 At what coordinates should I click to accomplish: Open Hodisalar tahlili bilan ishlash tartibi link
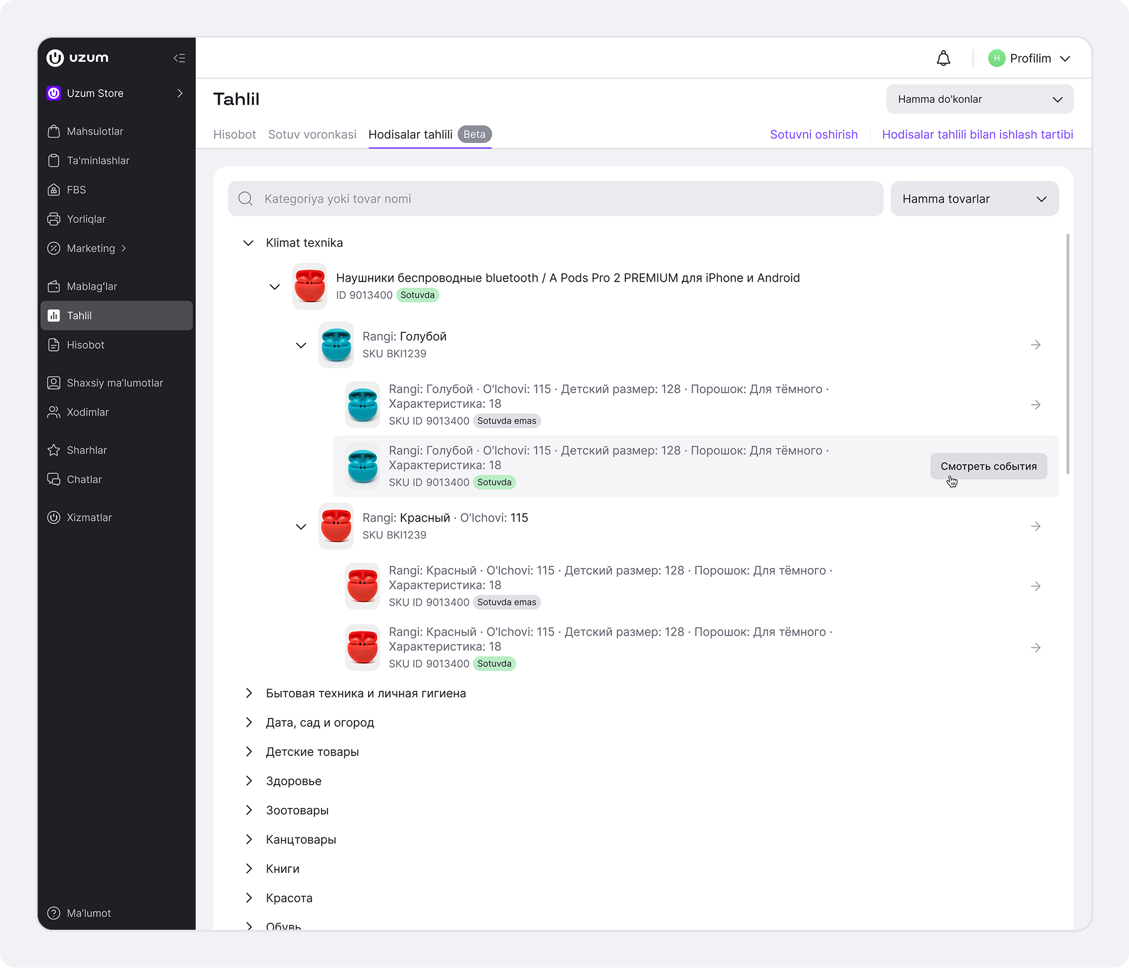coord(977,135)
